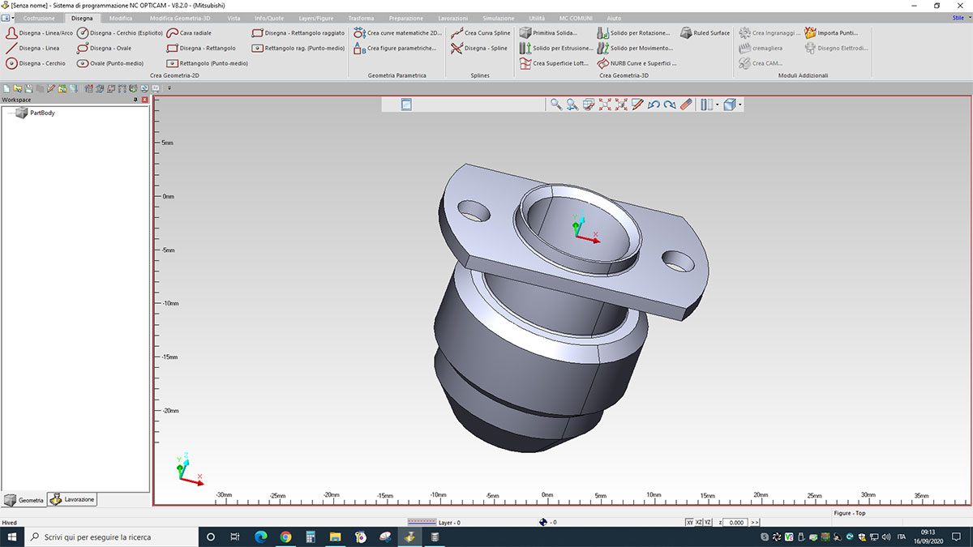Click the Disegna - Cerchio (Esplicito) tool
This screenshot has width=973, height=547.
point(120,33)
